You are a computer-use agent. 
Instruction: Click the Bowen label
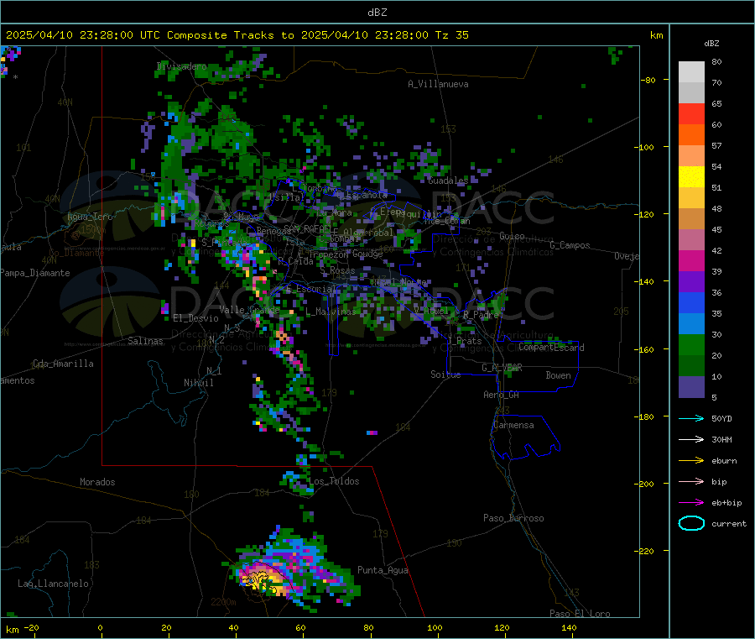point(558,375)
